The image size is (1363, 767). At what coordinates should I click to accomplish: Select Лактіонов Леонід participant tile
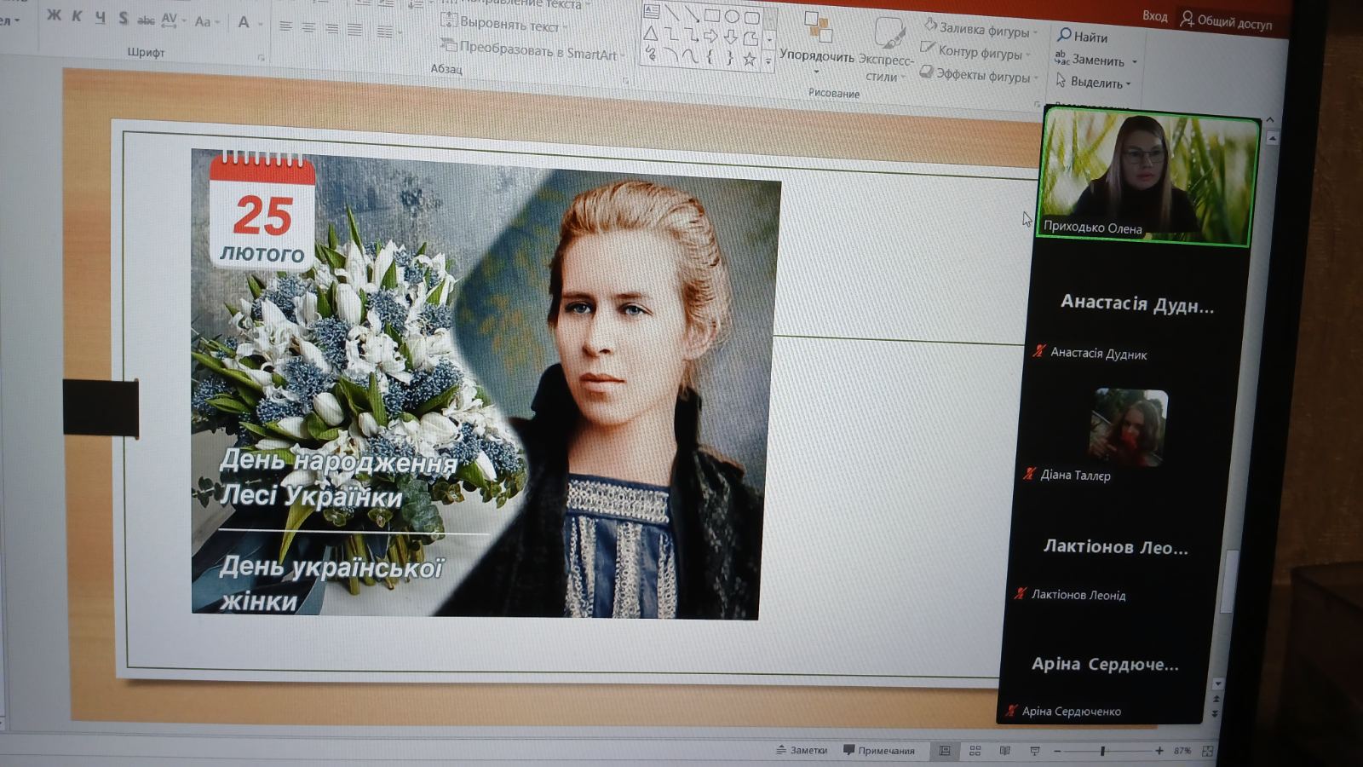1115,547
